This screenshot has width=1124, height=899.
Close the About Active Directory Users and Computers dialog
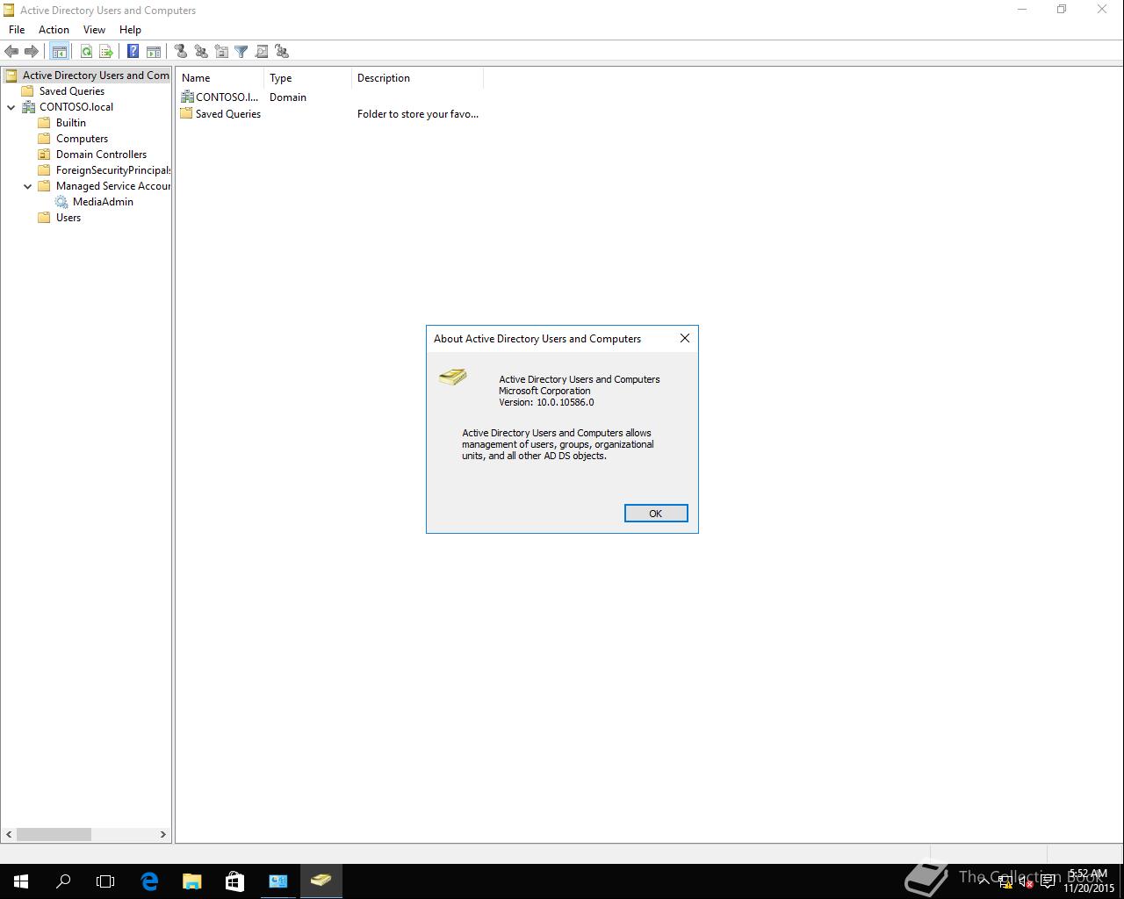click(685, 338)
